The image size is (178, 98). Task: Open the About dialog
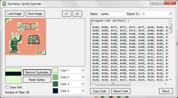click(166, 91)
